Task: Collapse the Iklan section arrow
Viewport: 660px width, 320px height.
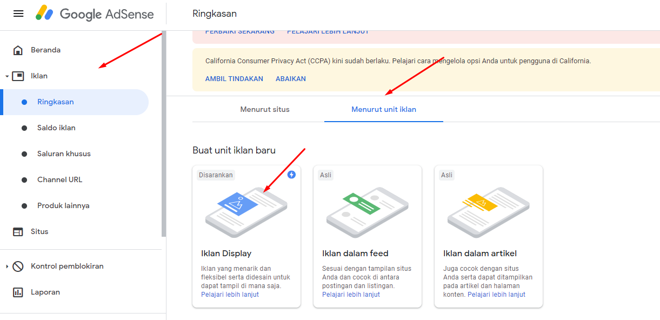Action: point(7,76)
